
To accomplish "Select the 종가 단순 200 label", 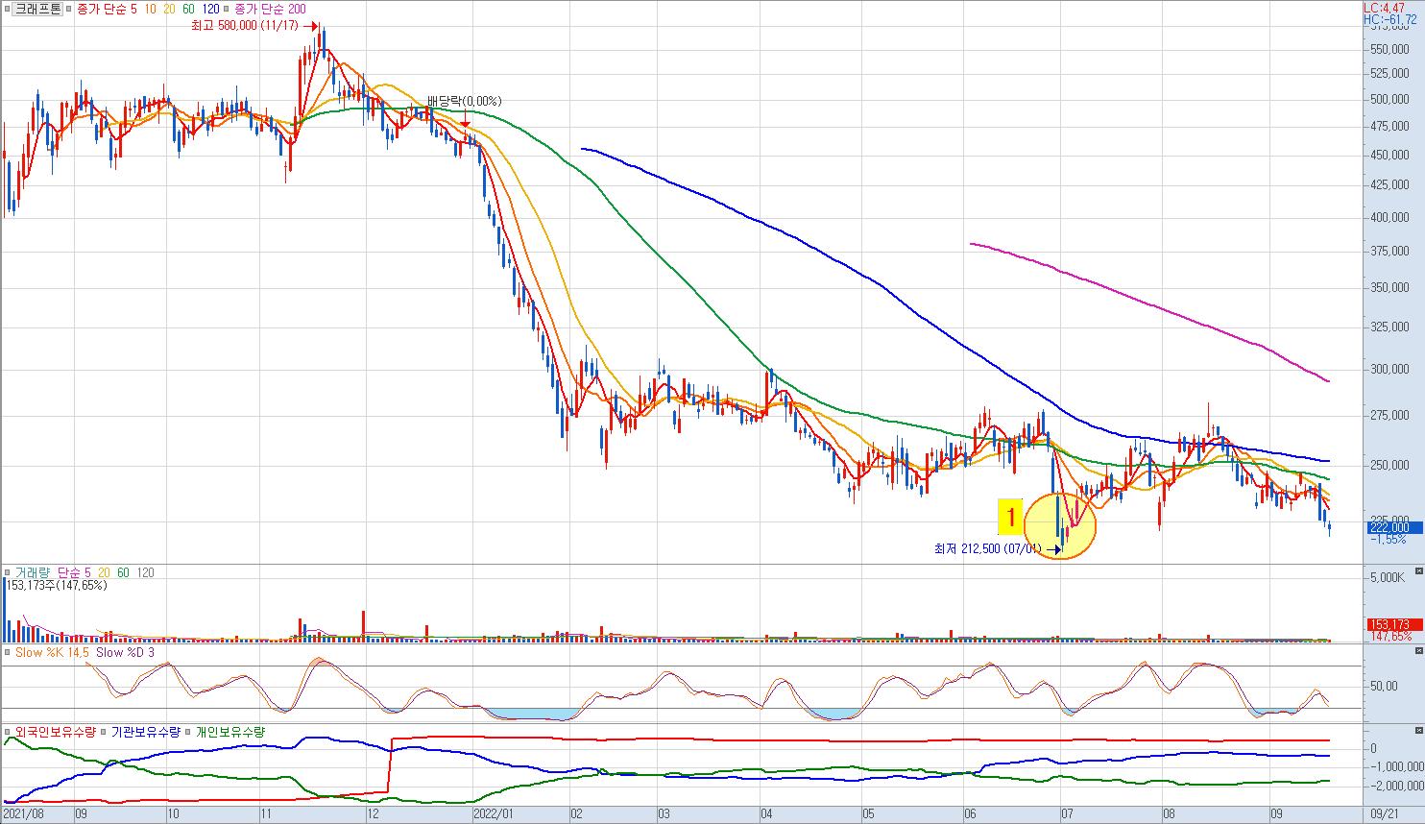I will (269, 9).
